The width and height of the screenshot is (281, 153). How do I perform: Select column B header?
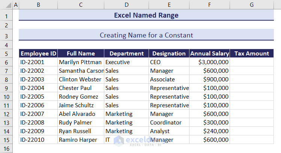click(38, 4)
